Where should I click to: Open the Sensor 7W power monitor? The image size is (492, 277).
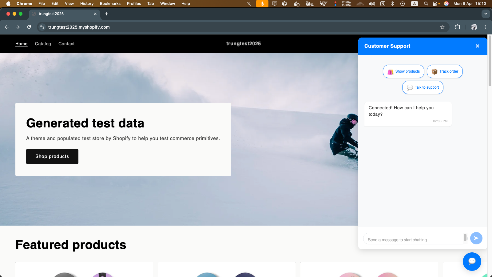pos(323,4)
